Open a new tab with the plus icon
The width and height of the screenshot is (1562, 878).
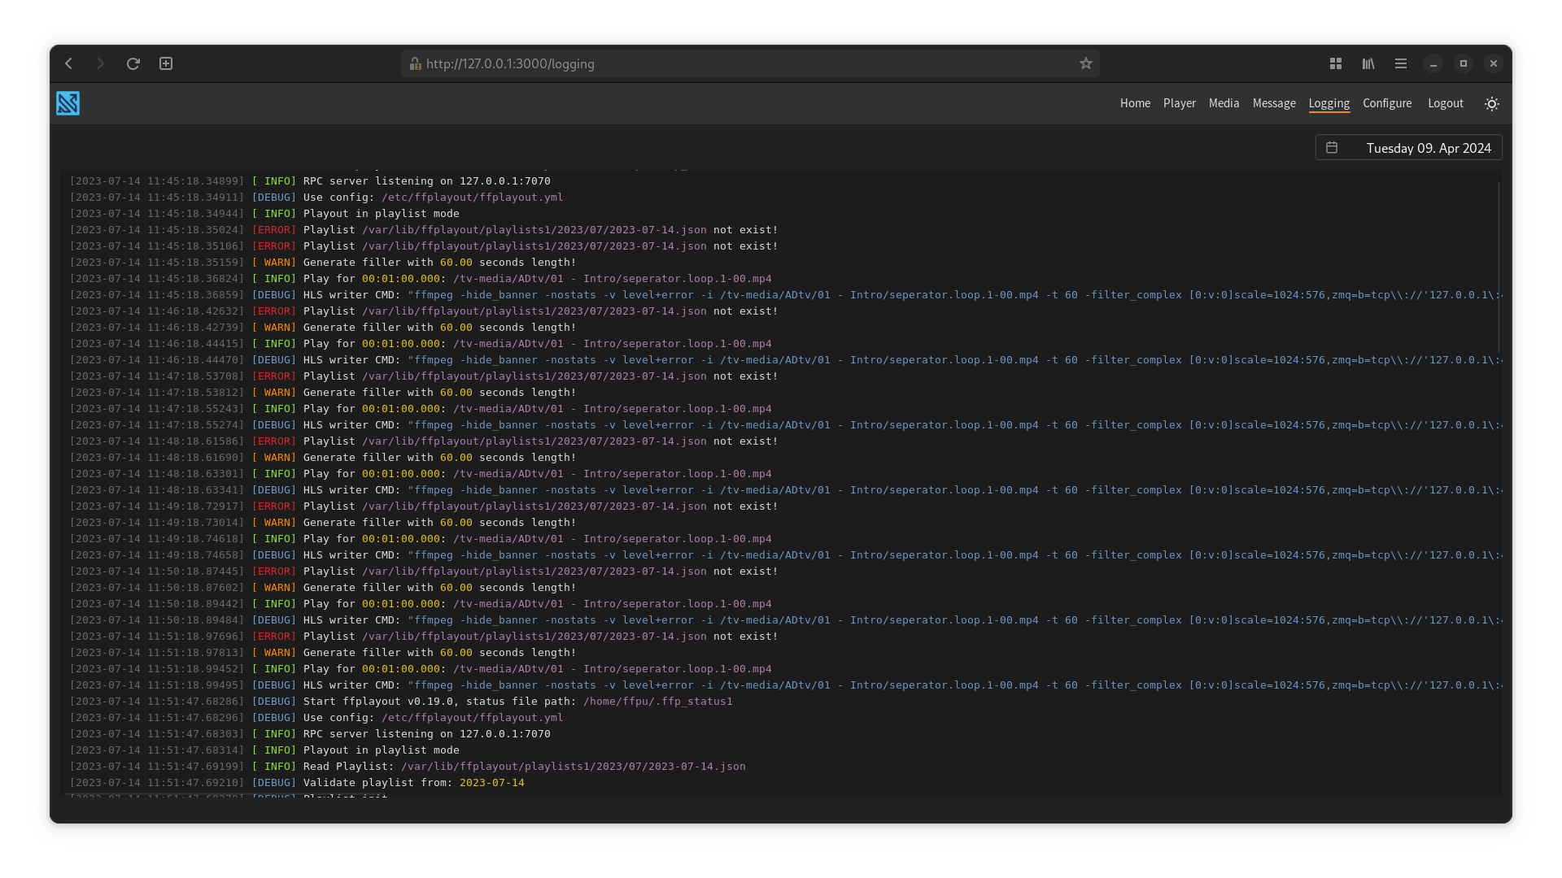(166, 63)
